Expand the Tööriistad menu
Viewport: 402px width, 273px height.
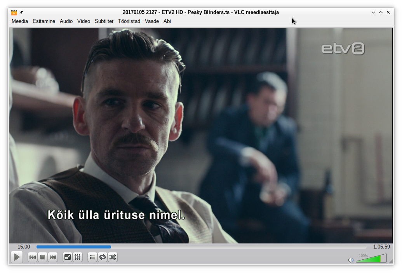click(129, 21)
